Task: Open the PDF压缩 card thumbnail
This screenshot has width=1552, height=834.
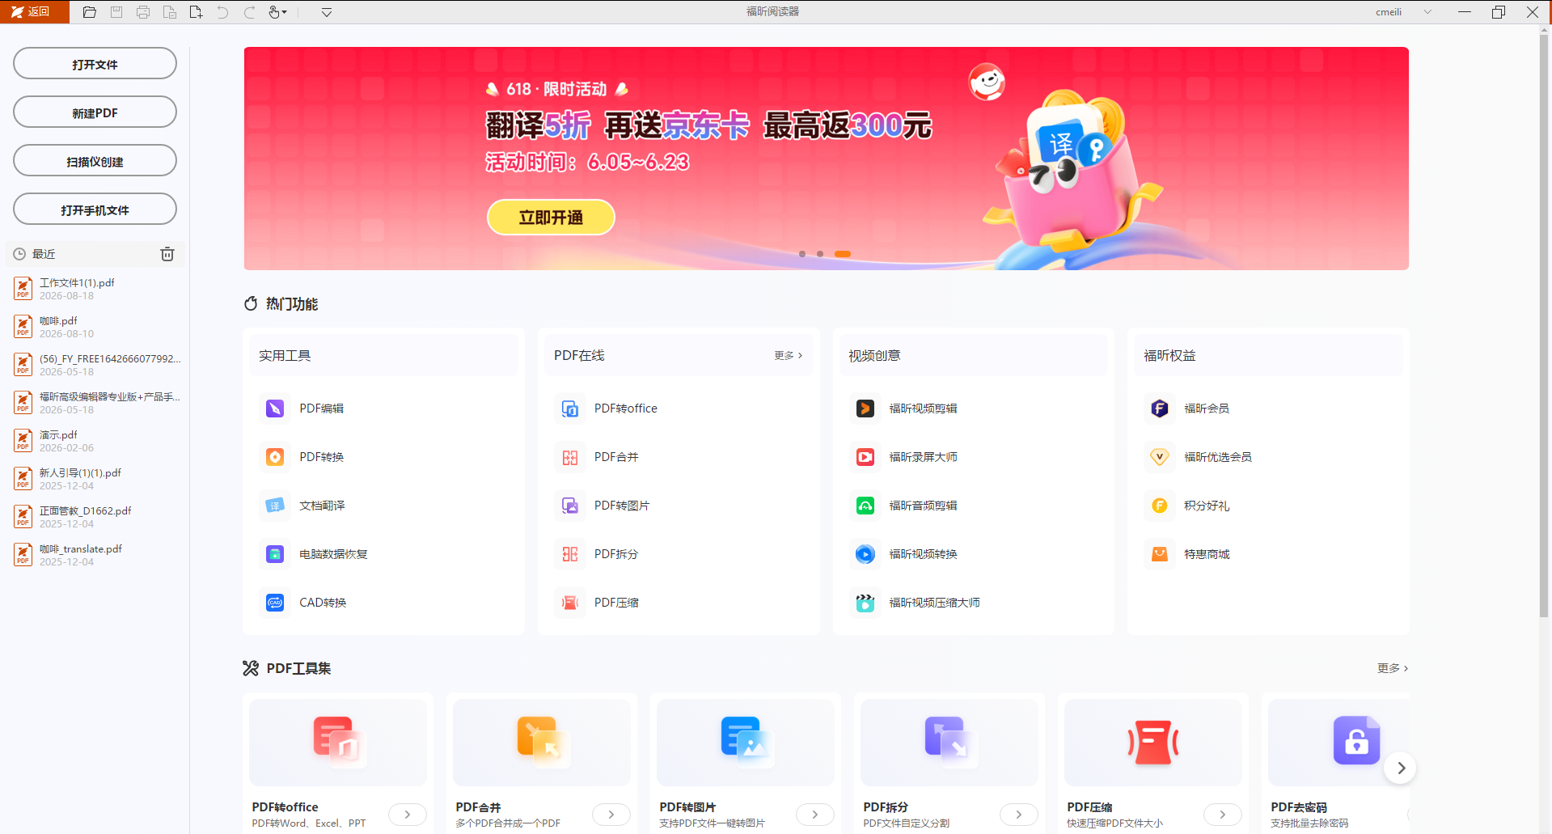Action: click(x=1153, y=743)
